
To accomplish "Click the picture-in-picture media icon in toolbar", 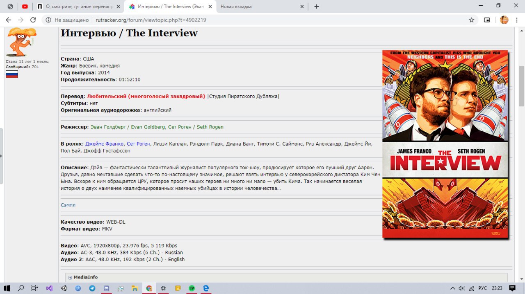I will (x=487, y=20).
